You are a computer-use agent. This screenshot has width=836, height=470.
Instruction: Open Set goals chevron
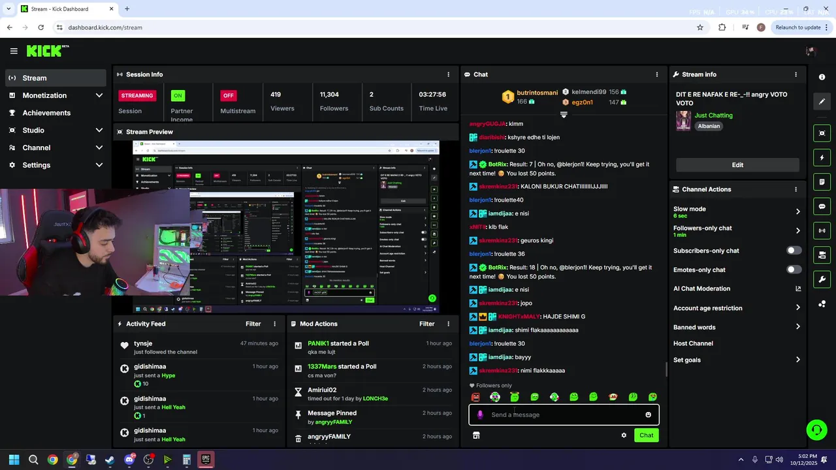point(797,360)
